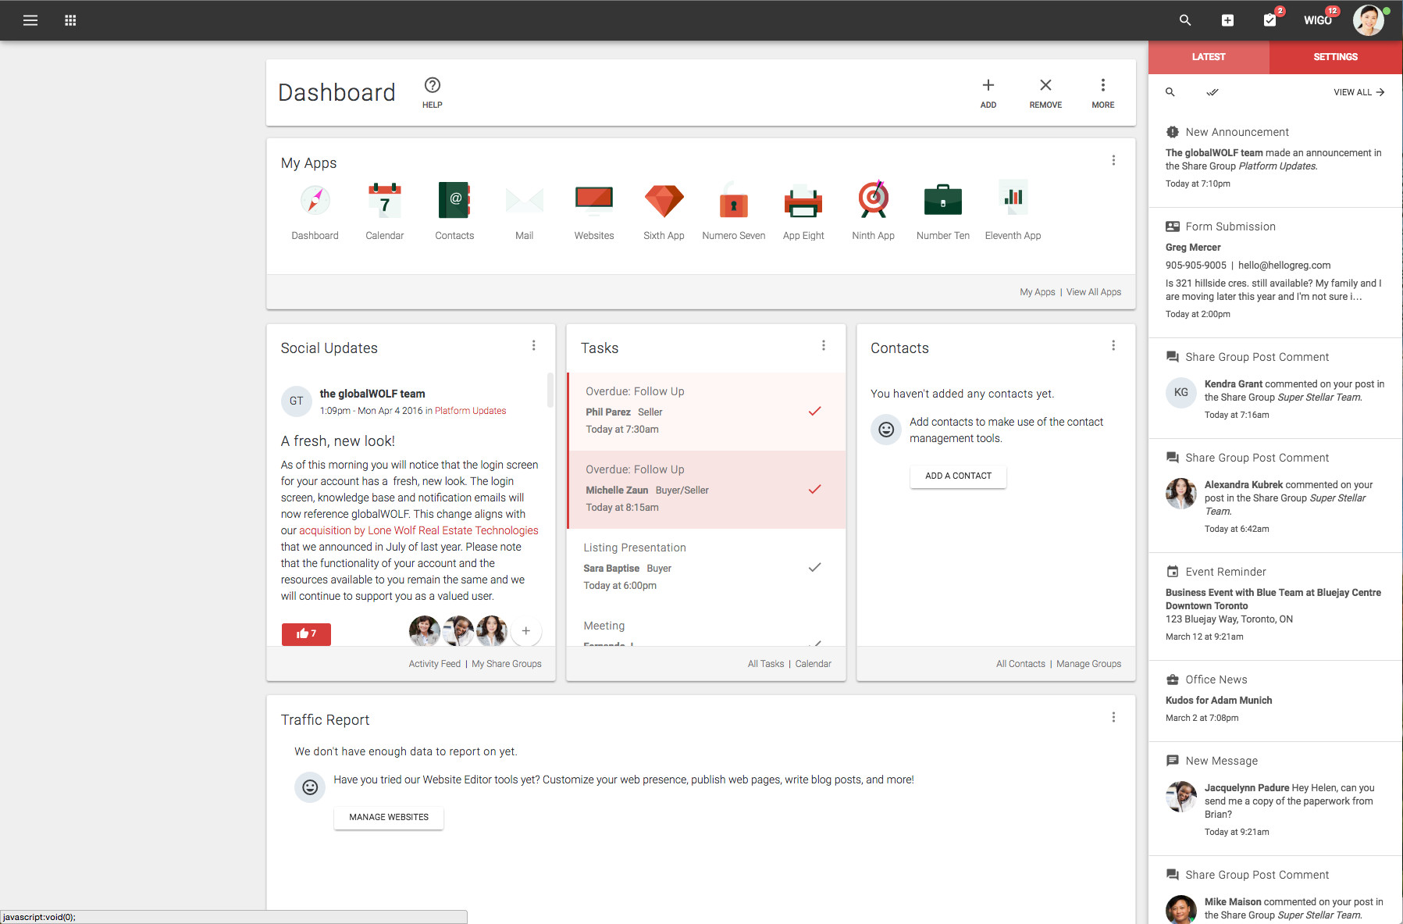Click the search icon in top bar
Image resolution: width=1403 pixels, height=924 pixels.
coord(1185,20)
